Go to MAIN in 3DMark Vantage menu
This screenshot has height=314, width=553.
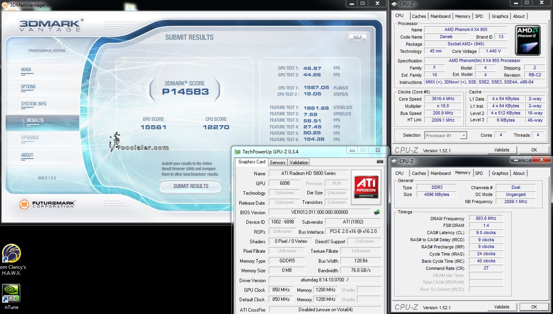click(x=26, y=70)
